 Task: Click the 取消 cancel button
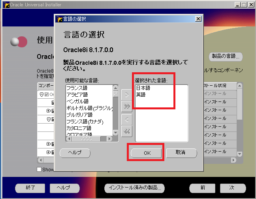(181, 153)
